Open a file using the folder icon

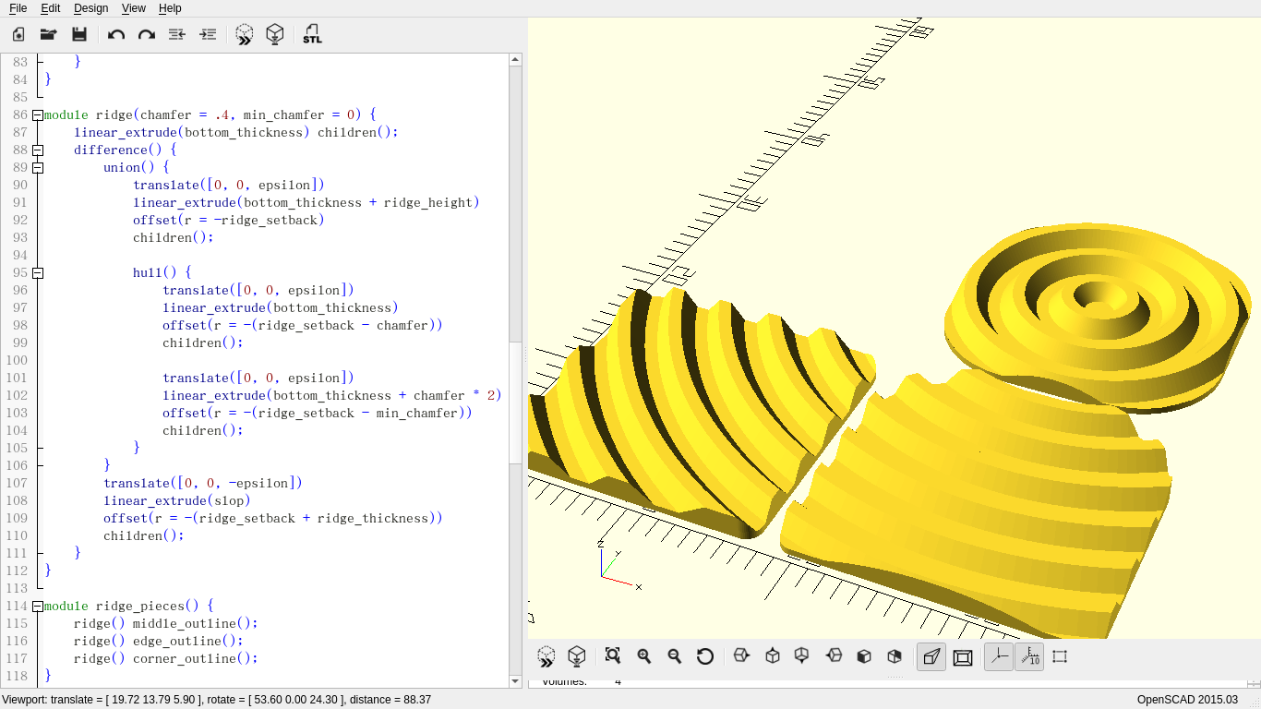(x=49, y=35)
